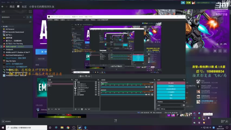Open the Steam taskbar icon

point(80,127)
